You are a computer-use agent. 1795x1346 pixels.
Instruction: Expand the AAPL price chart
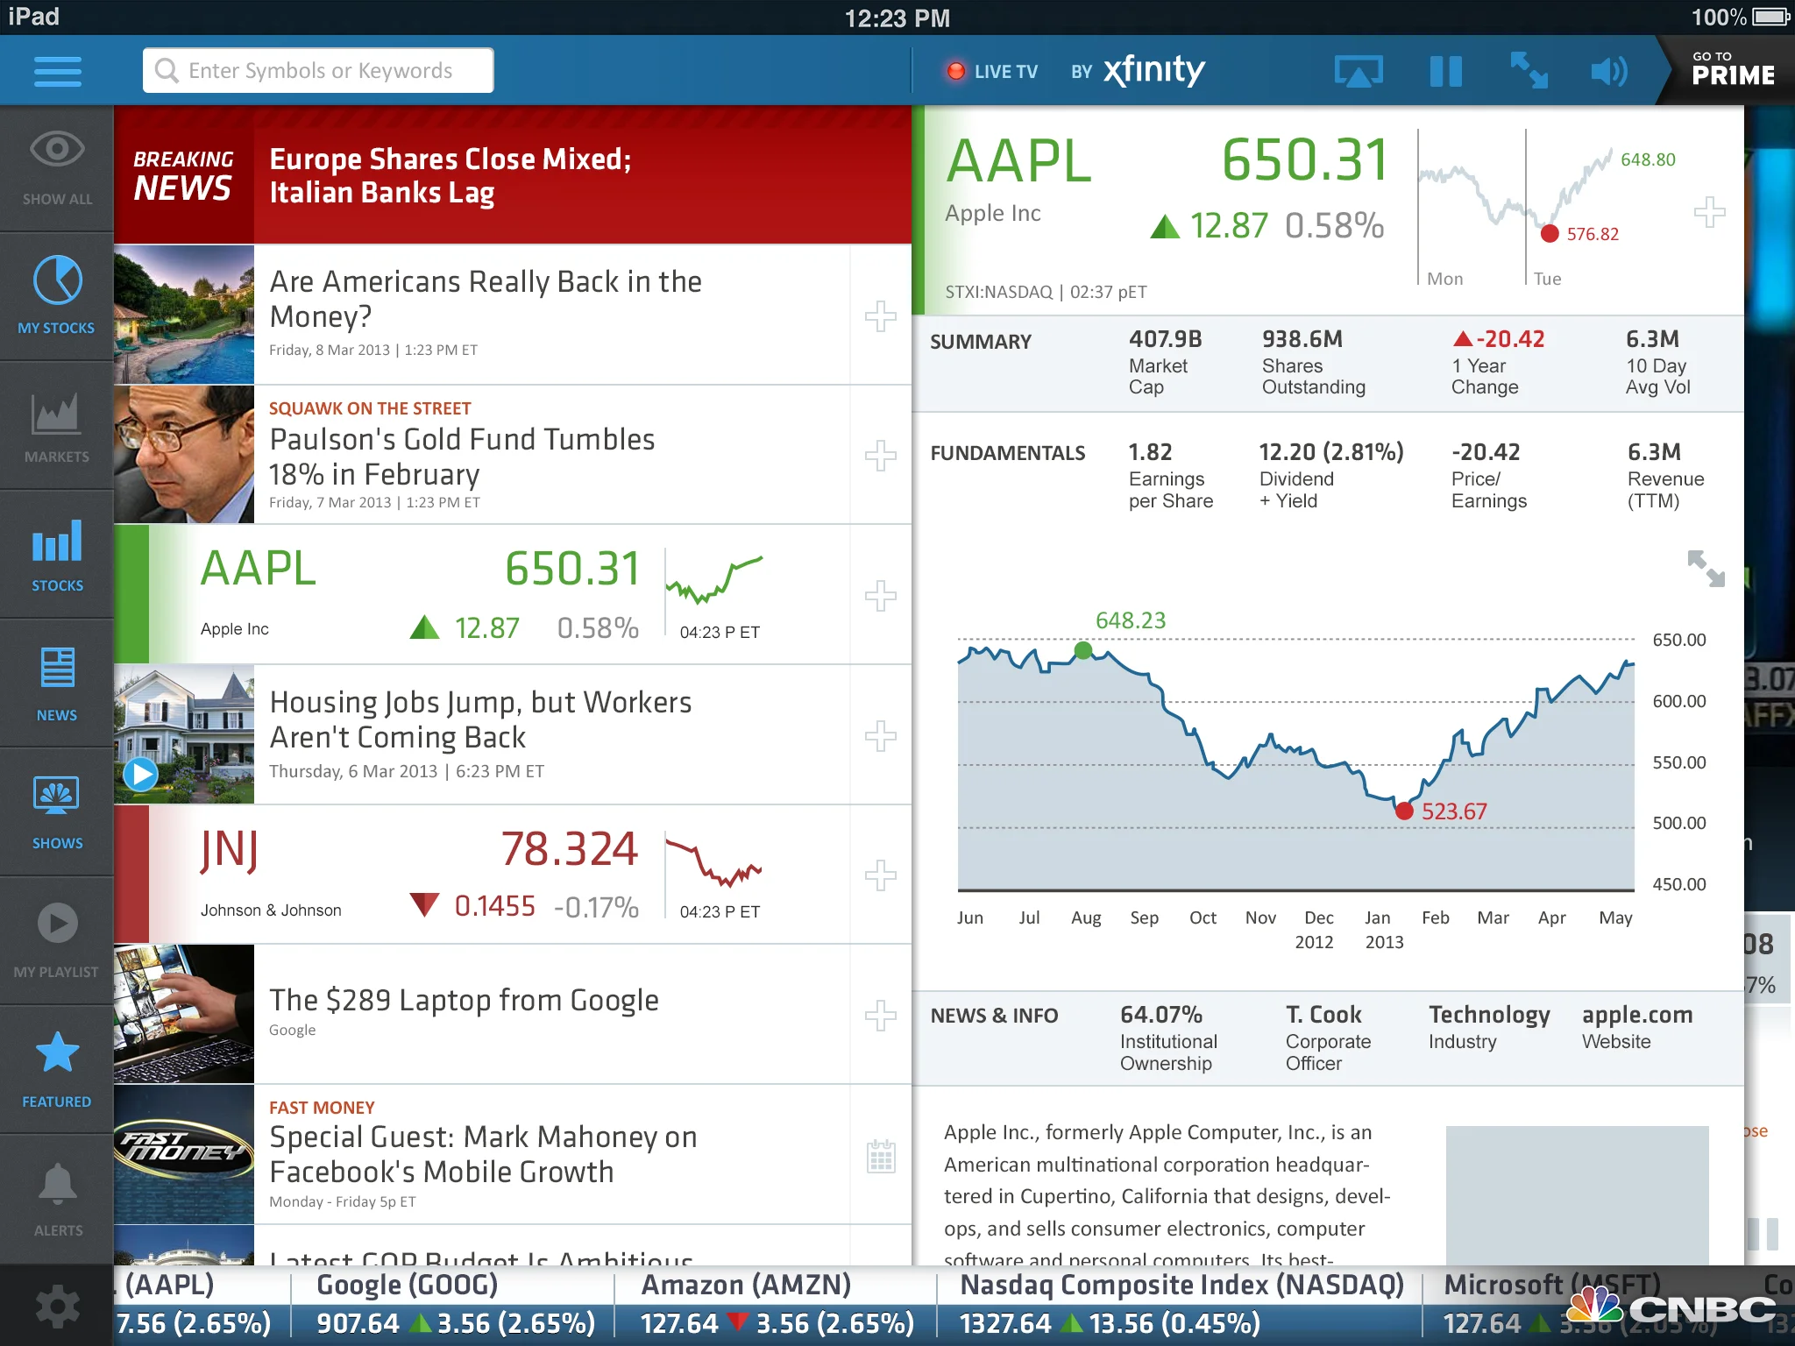(x=1706, y=568)
